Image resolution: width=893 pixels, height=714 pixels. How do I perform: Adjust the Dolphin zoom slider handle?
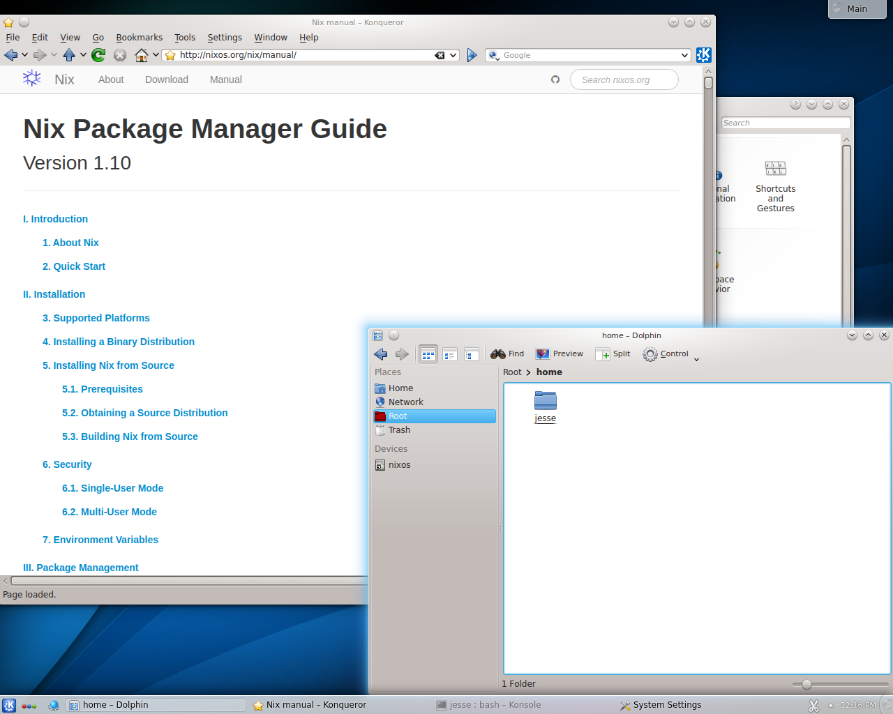806,685
